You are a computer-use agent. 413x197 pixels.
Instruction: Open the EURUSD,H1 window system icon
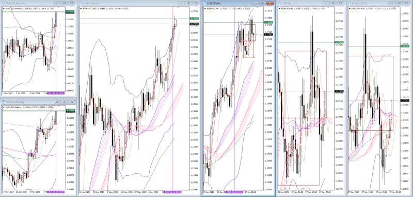[279, 3]
